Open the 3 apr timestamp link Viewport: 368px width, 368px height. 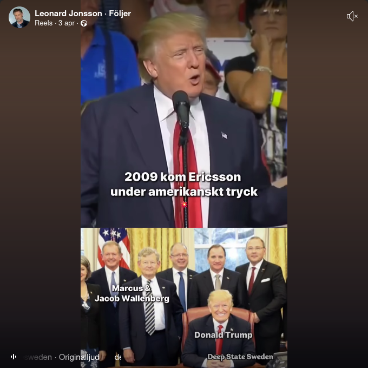click(x=67, y=23)
